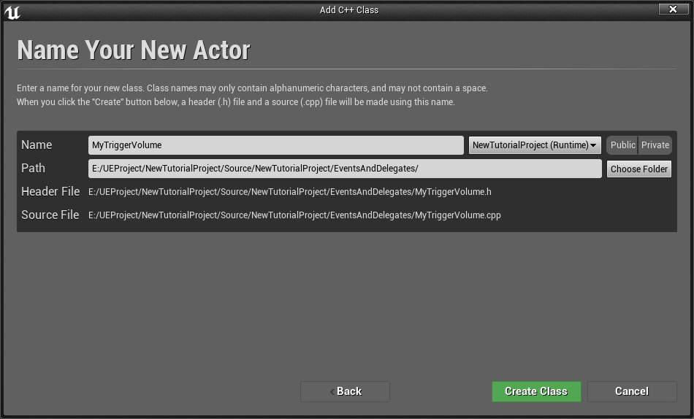Click the Path input field
Screen dimensions: 694x419
(x=345, y=169)
